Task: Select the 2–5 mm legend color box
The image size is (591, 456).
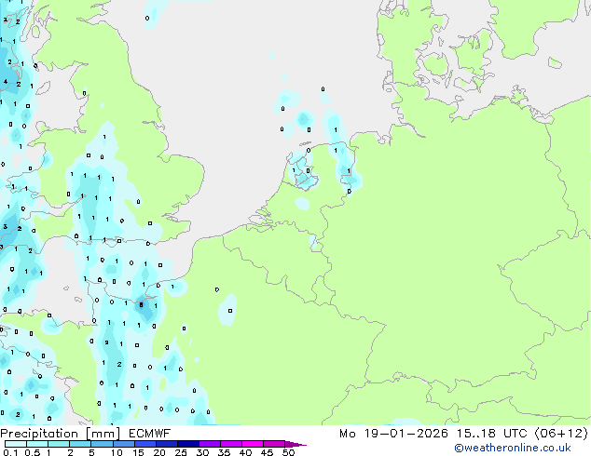Action: pos(80,444)
